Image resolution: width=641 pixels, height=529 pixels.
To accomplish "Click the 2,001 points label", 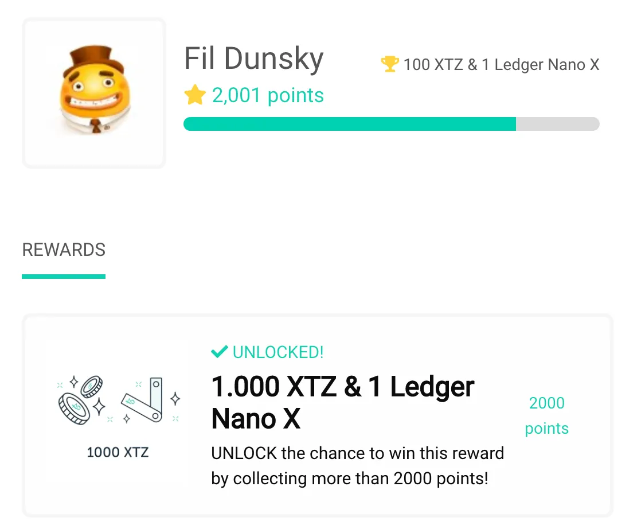I will pyautogui.click(x=268, y=95).
